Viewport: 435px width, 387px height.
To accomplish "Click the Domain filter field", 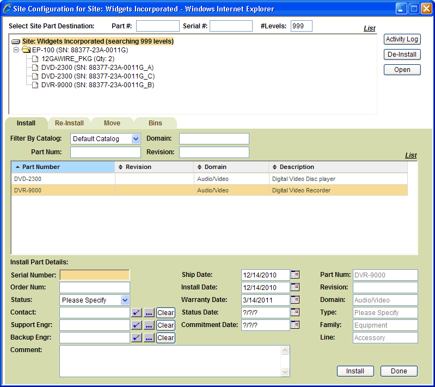I will point(214,138).
